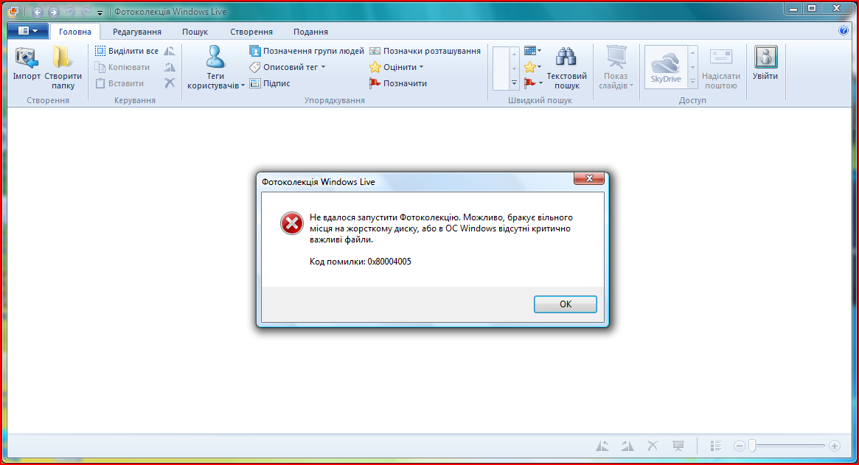Screen dimensions: 859x465
Task: Select the SkyDrive cloud icon
Action: point(666,64)
